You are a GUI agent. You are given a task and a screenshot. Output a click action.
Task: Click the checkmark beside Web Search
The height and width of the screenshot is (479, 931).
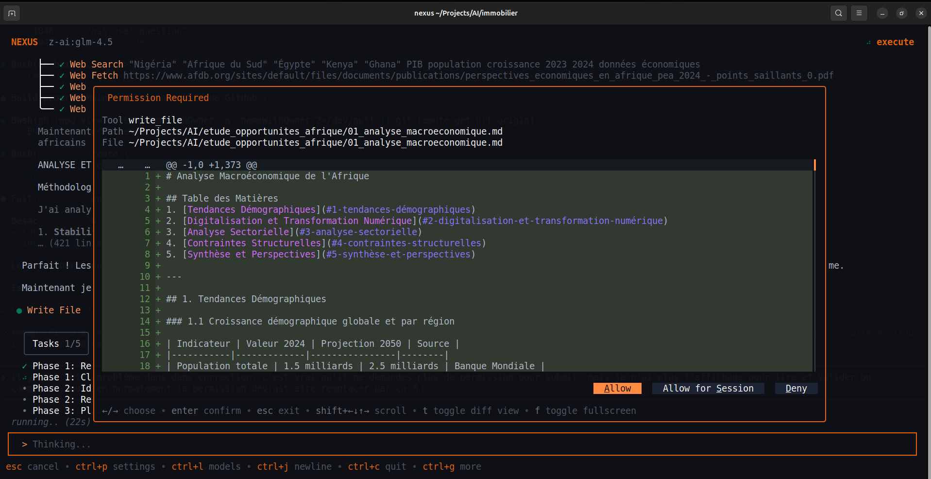(62, 65)
